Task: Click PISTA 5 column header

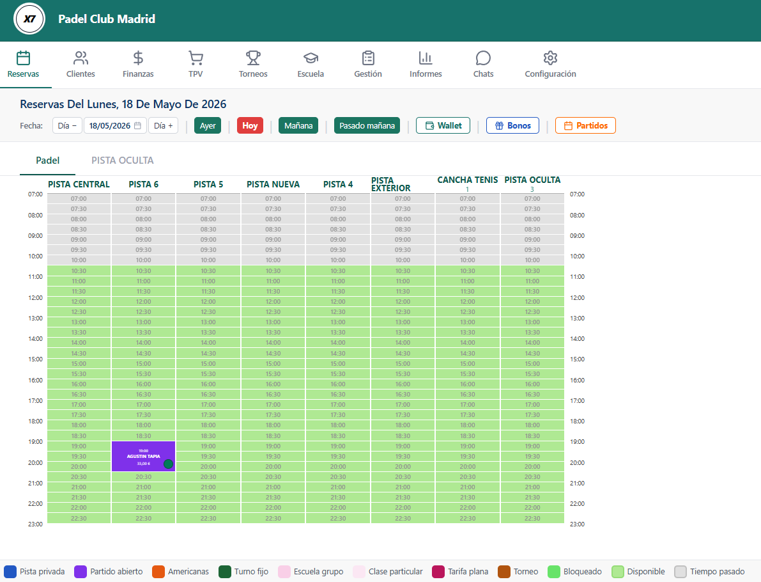Action: click(208, 184)
